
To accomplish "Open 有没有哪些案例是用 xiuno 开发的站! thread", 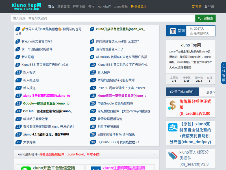I will [x=49, y=127].
